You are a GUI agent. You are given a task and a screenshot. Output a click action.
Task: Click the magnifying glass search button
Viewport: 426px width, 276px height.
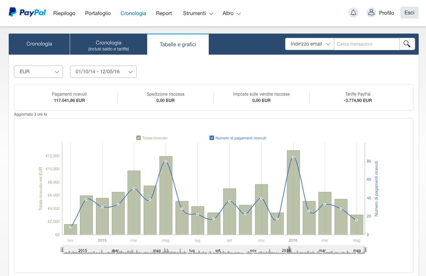coord(407,44)
